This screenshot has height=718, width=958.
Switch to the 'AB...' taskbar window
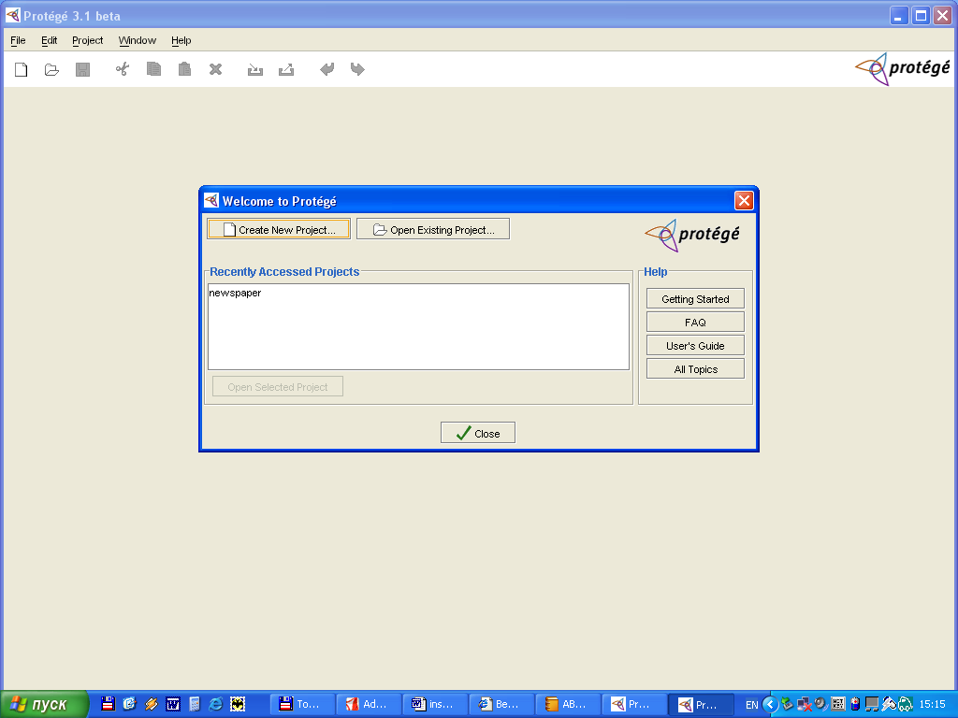click(x=568, y=704)
